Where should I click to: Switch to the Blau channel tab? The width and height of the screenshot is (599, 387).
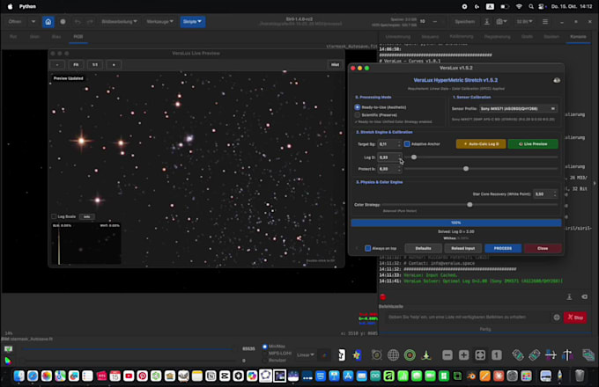point(56,37)
